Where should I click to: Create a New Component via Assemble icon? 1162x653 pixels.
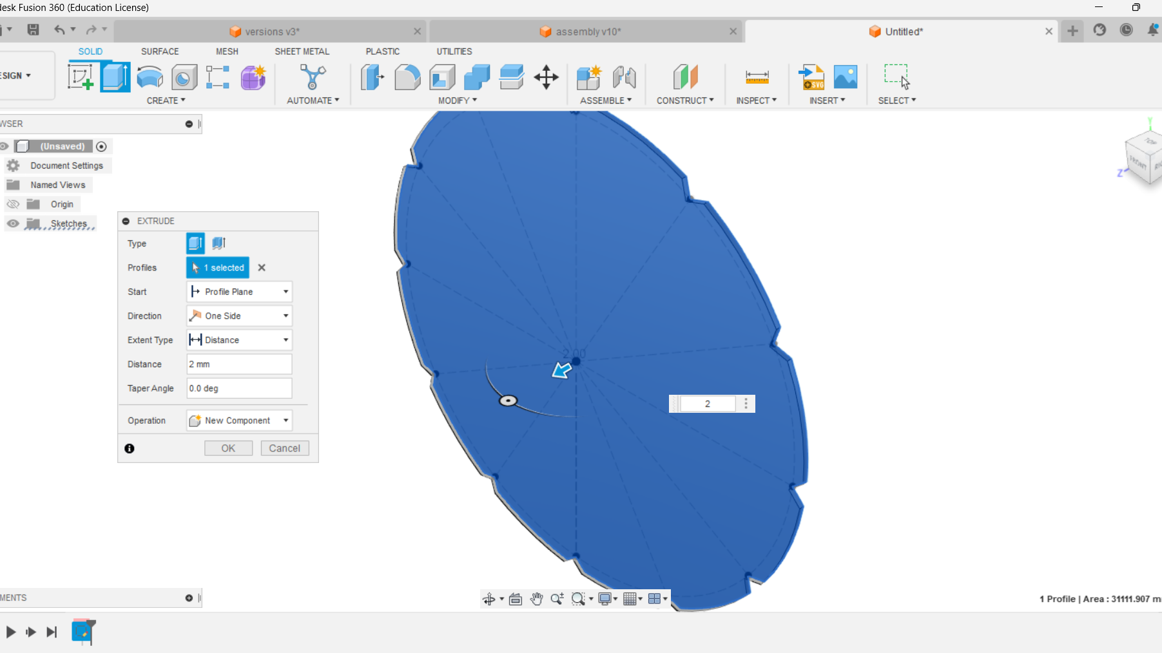pos(588,77)
